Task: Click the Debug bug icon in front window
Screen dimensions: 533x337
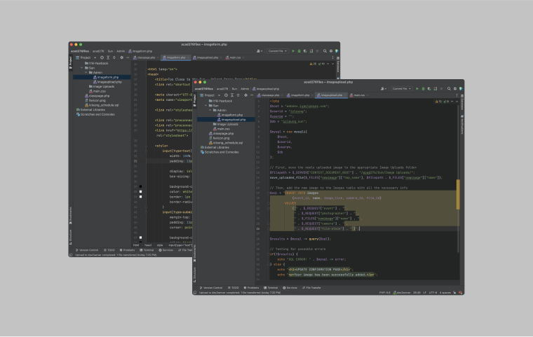Action: pyautogui.click(x=424, y=89)
